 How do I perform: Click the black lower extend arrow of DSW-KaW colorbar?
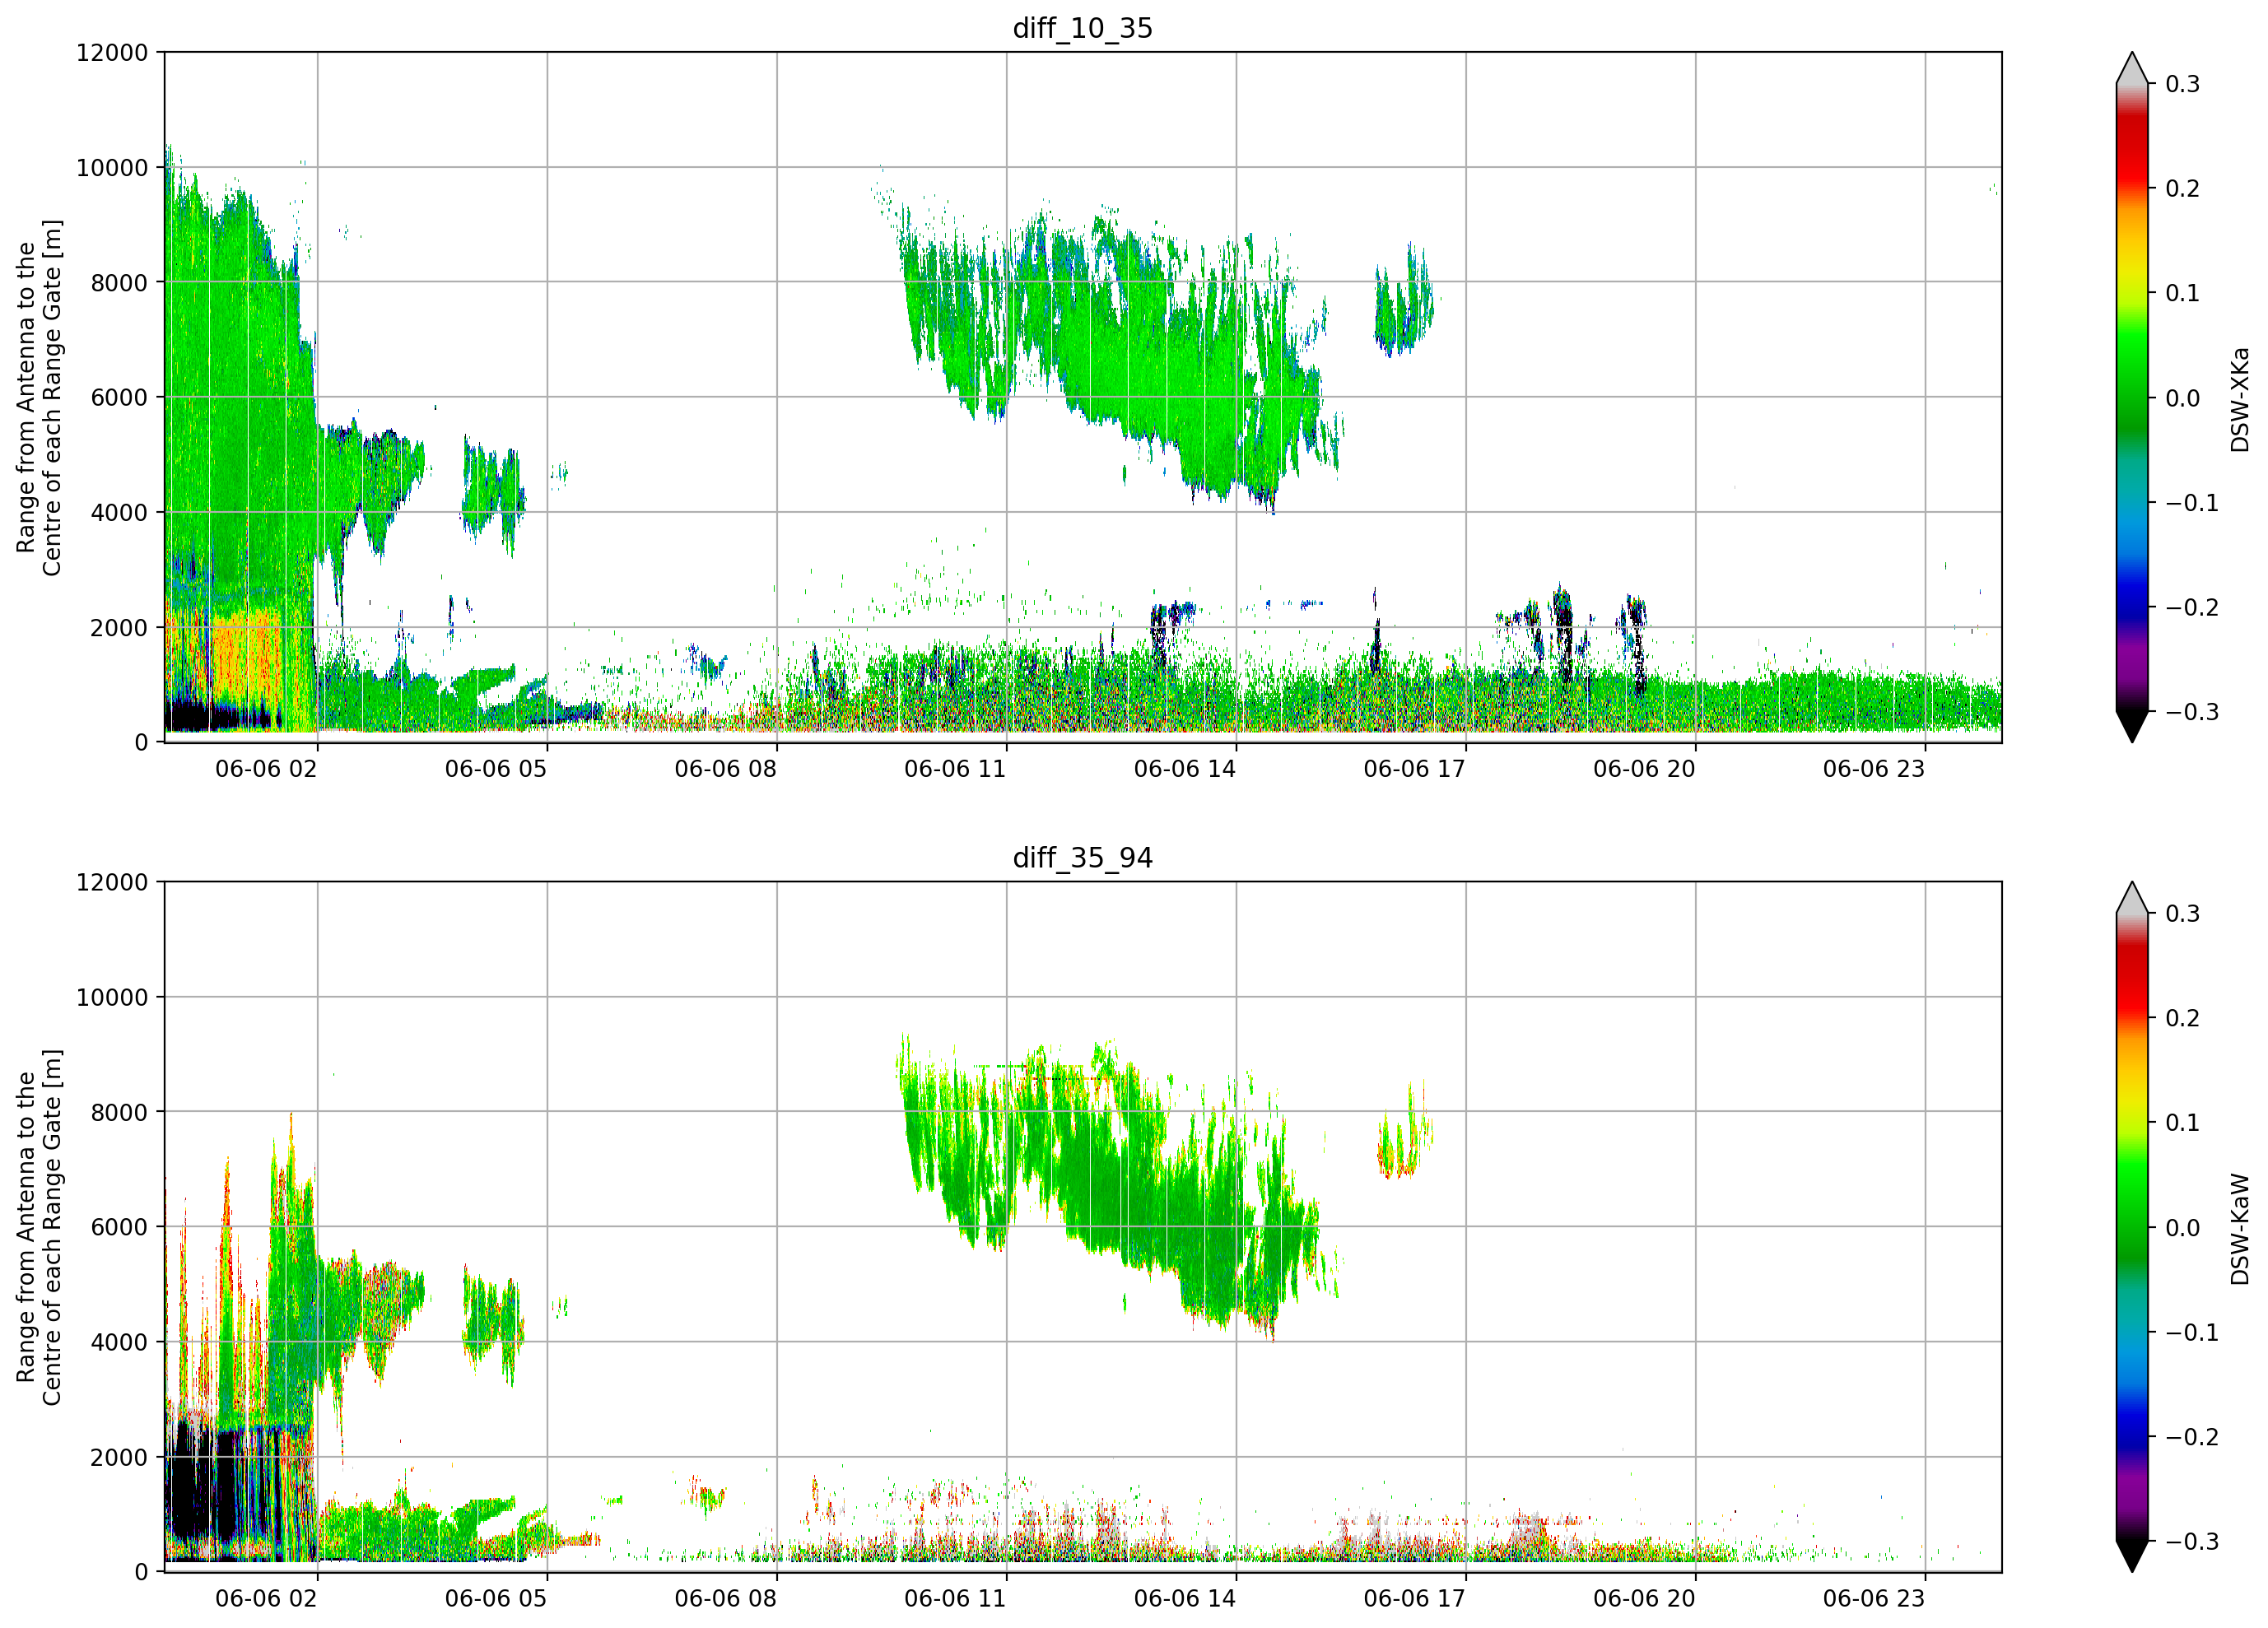[x=2132, y=1556]
